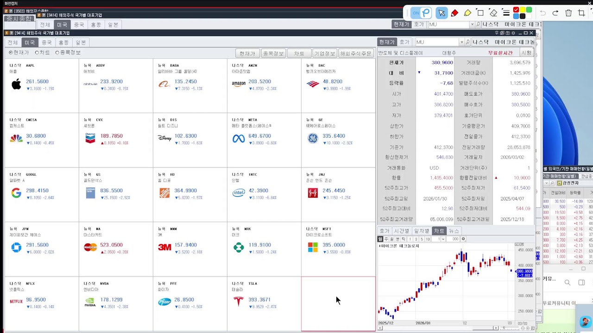The image size is (593, 333).
Task: Zoom in the chart with plus icon
Action: [528, 328]
